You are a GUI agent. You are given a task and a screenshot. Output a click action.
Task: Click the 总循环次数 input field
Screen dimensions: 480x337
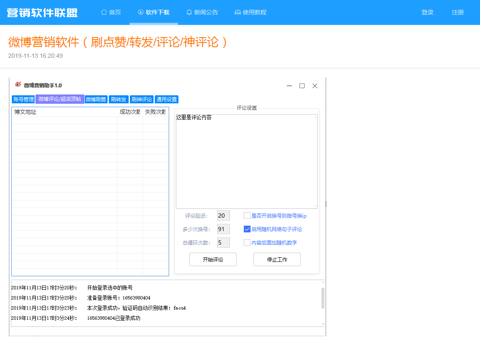223,243
